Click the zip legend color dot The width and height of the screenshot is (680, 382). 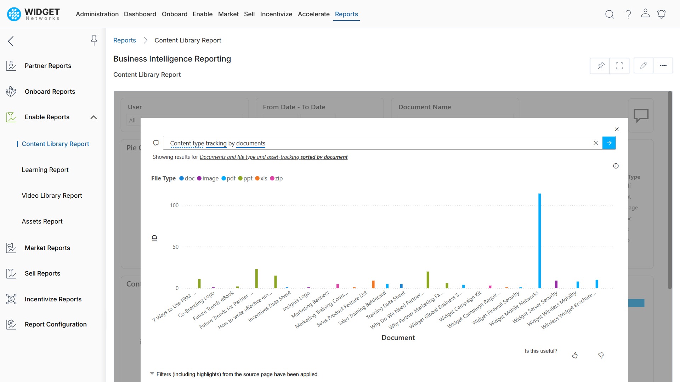272,178
